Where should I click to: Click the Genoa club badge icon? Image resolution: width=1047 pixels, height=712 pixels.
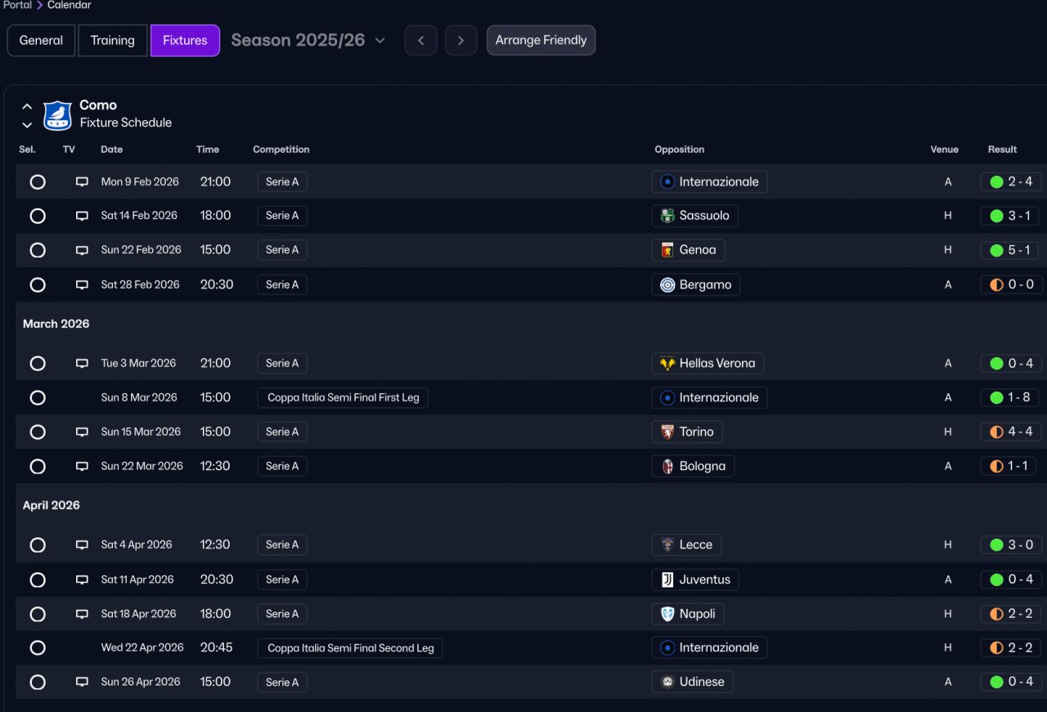click(x=667, y=250)
